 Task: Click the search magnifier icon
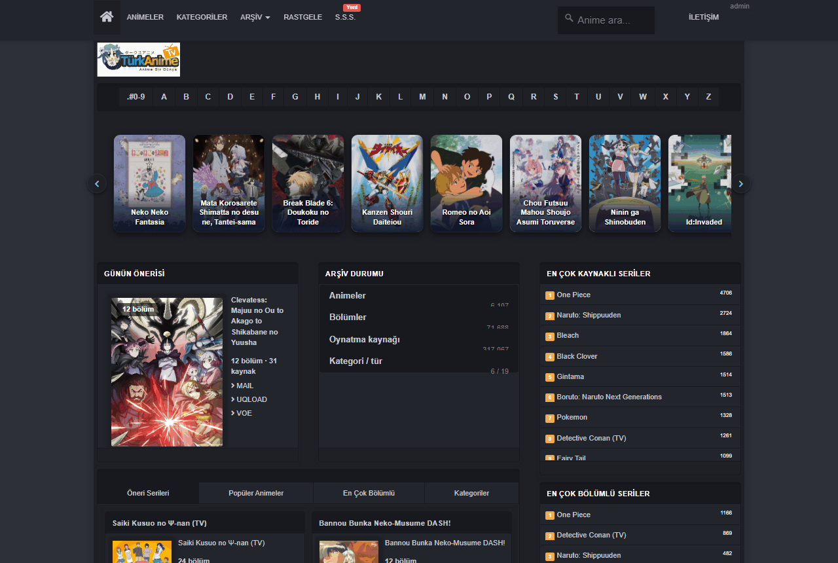[x=569, y=18]
